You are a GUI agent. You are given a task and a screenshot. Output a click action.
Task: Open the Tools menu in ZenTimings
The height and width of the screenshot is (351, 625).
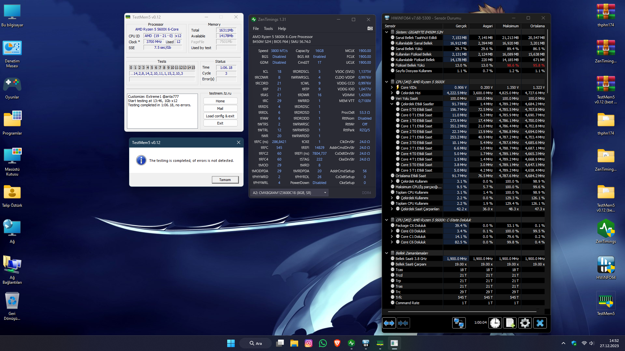(268, 29)
